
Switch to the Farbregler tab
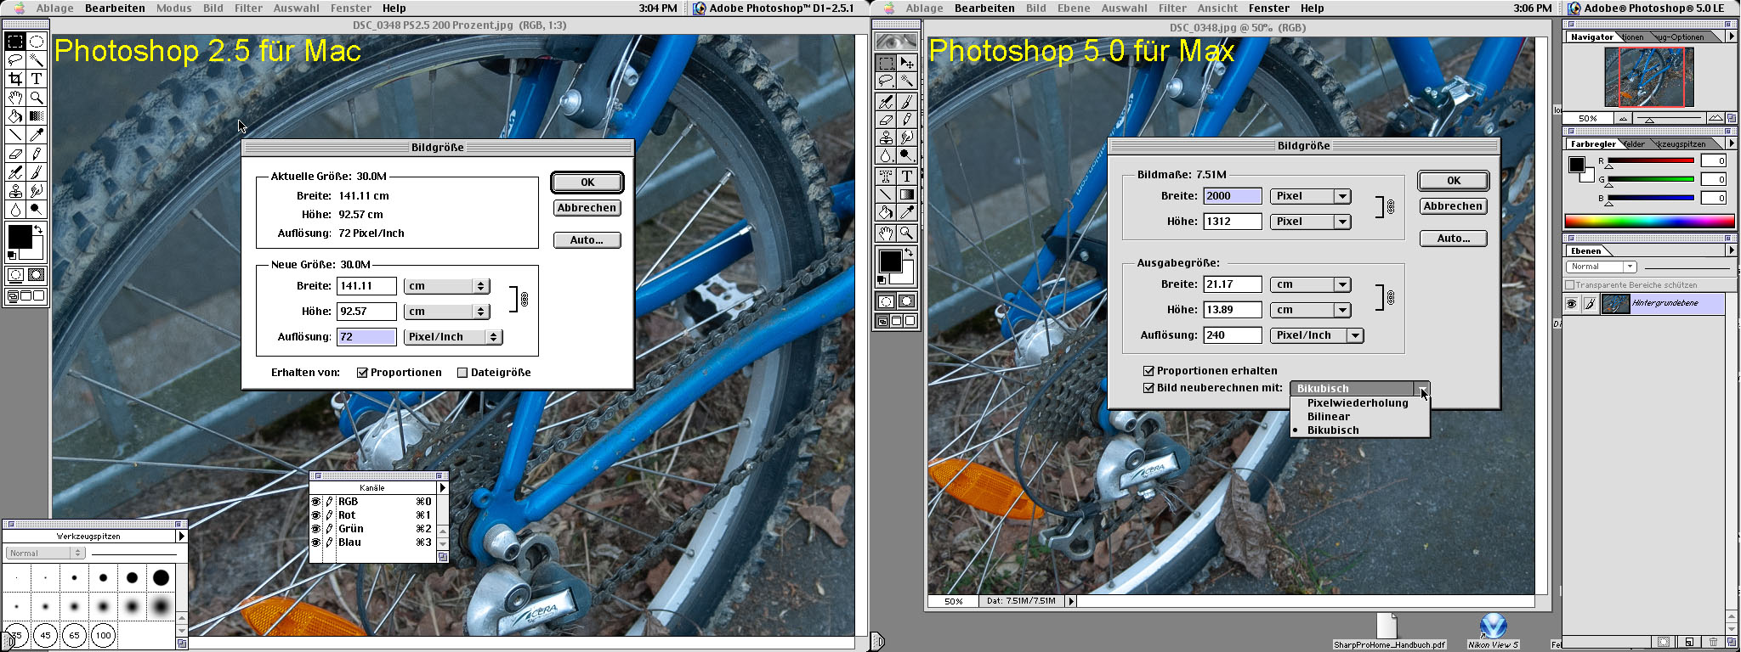point(1592,143)
